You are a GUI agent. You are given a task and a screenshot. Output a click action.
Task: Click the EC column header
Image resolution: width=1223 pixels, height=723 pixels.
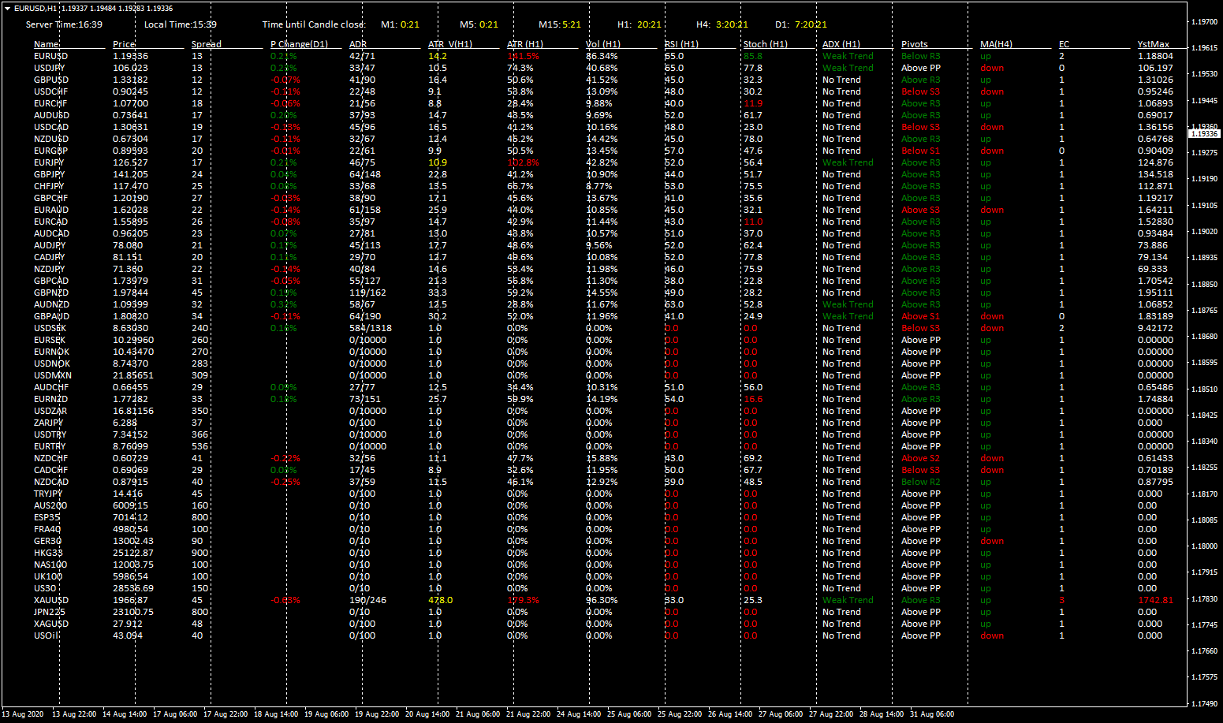tap(1064, 44)
